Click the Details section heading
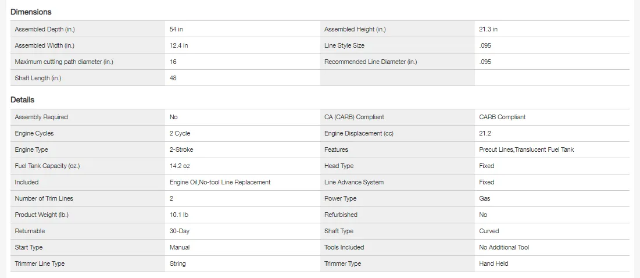Image resolution: width=640 pixels, height=278 pixels. point(22,100)
